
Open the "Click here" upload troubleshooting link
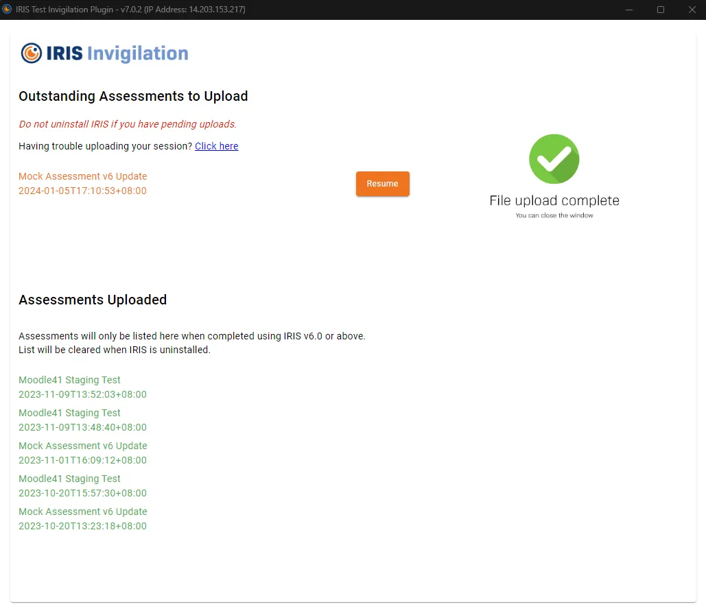click(x=216, y=146)
